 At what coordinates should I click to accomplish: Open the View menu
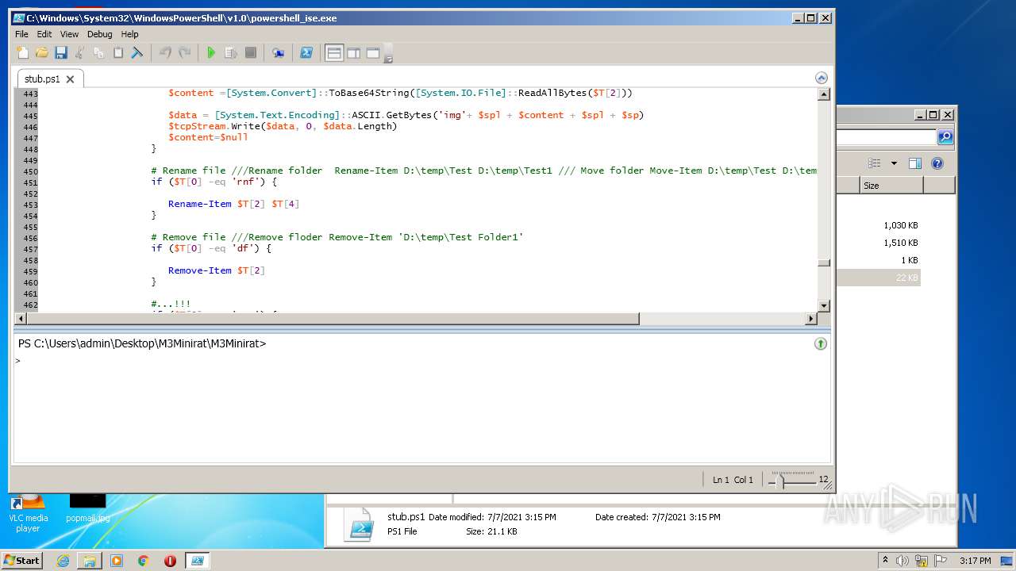[70, 34]
